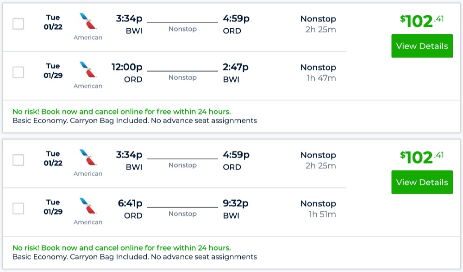Screen dimensions: 463x272
Task: Check the first result's 3:34p BWI flight box
Action: pyautogui.click(x=19, y=24)
